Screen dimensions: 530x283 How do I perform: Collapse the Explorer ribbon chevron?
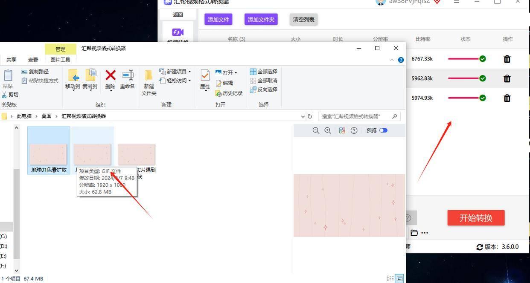pyautogui.click(x=392, y=60)
